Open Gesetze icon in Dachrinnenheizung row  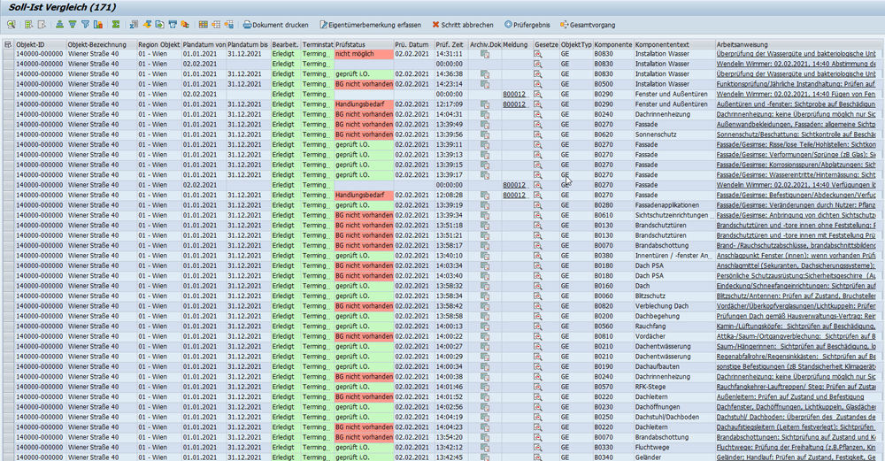(x=537, y=114)
